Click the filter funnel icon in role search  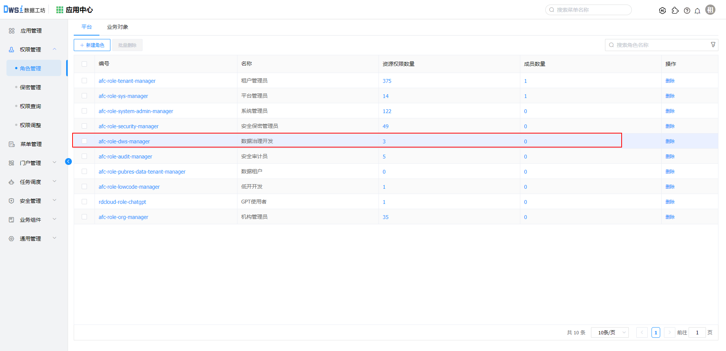[x=713, y=45]
